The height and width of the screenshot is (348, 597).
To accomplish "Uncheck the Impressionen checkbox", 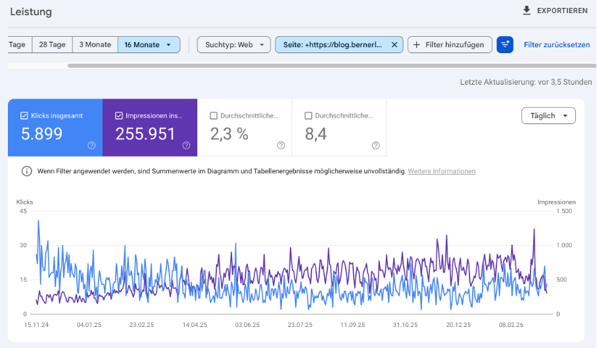I will (x=119, y=116).
